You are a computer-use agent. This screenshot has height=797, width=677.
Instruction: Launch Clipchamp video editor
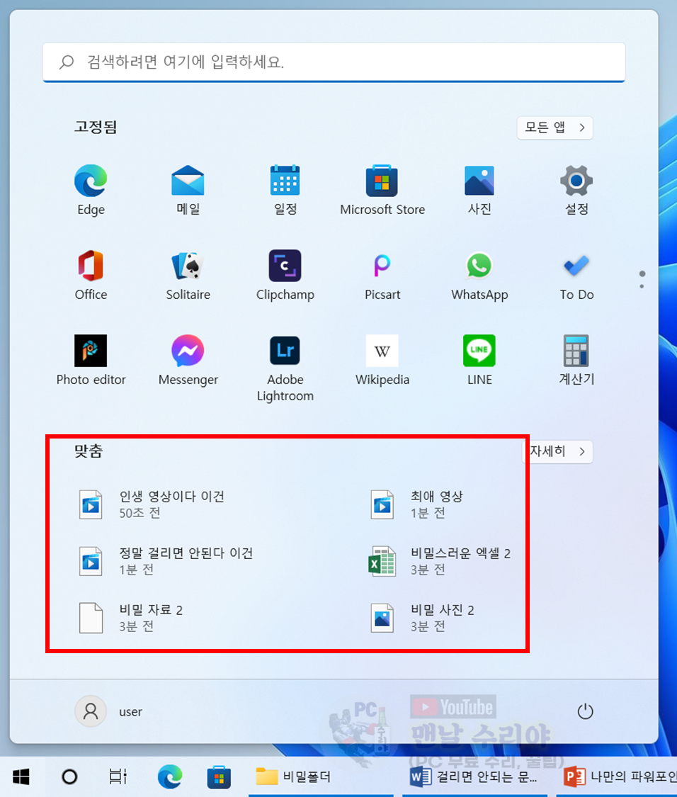[x=285, y=275]
